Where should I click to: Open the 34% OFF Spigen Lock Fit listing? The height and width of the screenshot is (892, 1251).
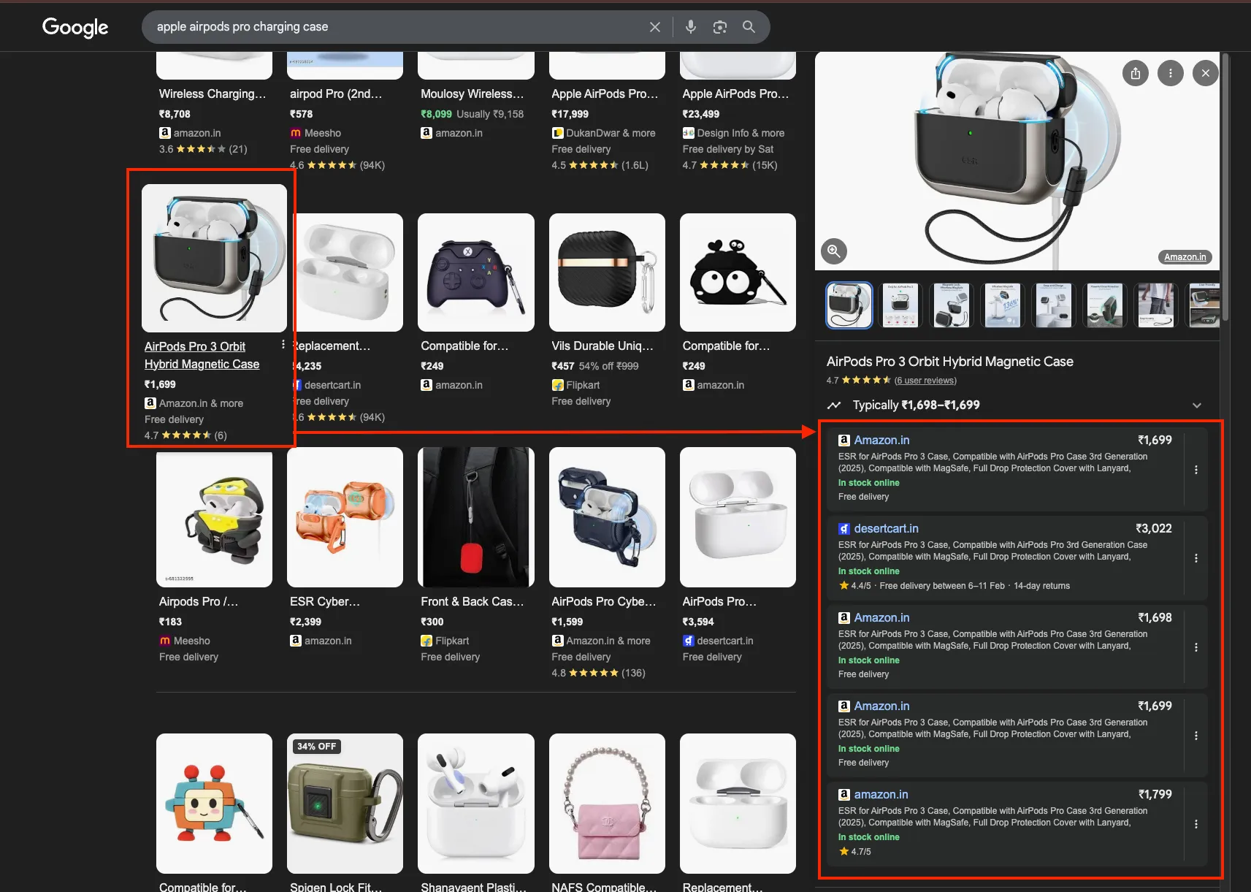(x=345, y=804)
